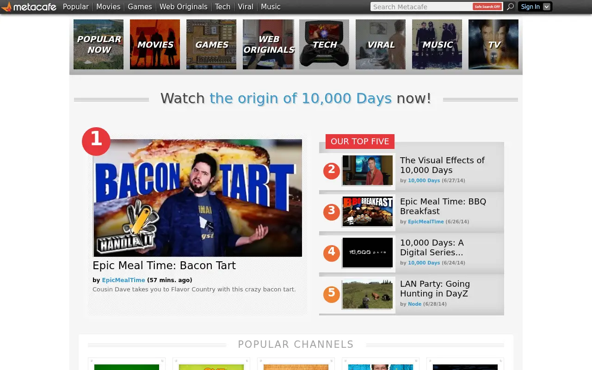The width and height of the screenshot is (592, 370).
Task: Click the 'Our Top Five' heading label
Action: [360, 142]
